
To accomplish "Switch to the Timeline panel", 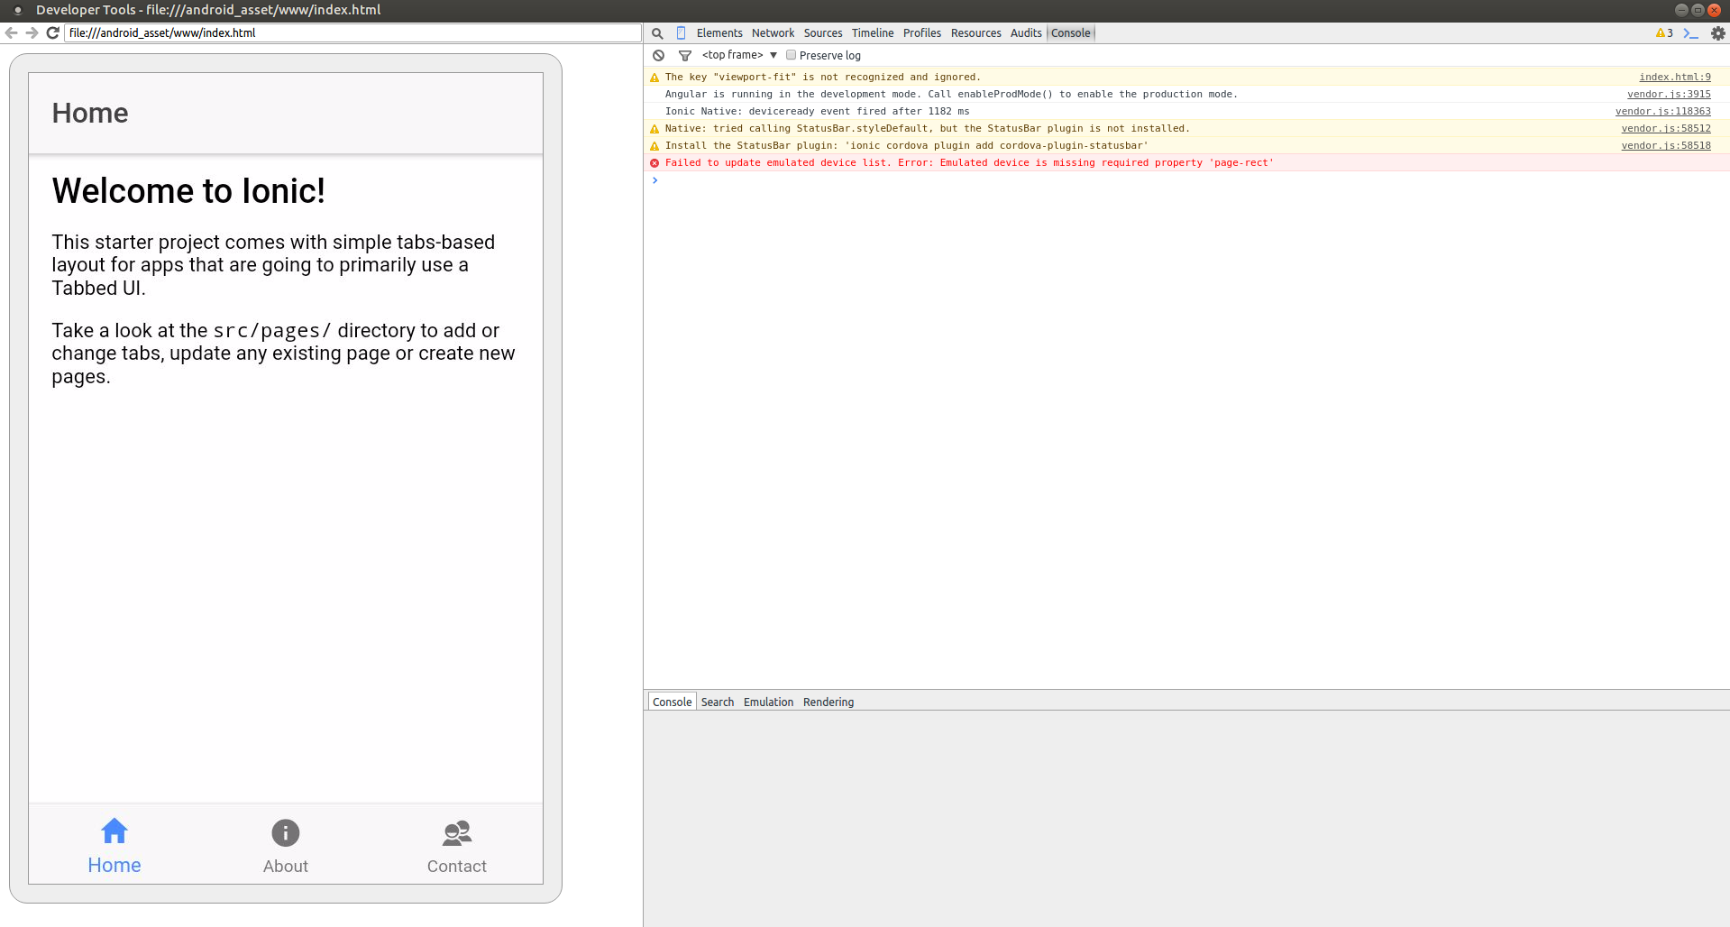I will coord(873,33).
